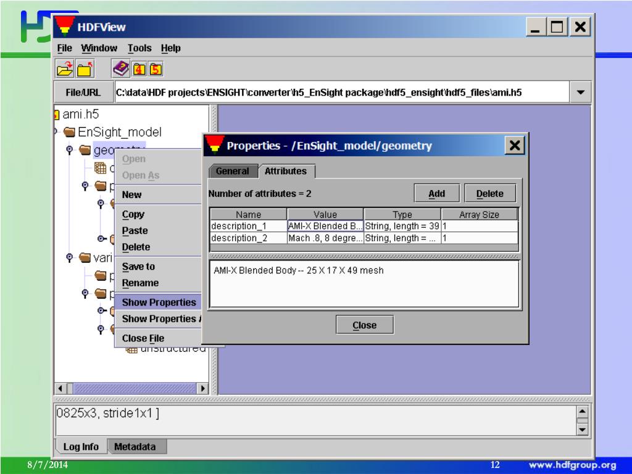Click the Value column header
This screenshot has height=474, width=632.
pyautogui.click(x=325, y=214)
